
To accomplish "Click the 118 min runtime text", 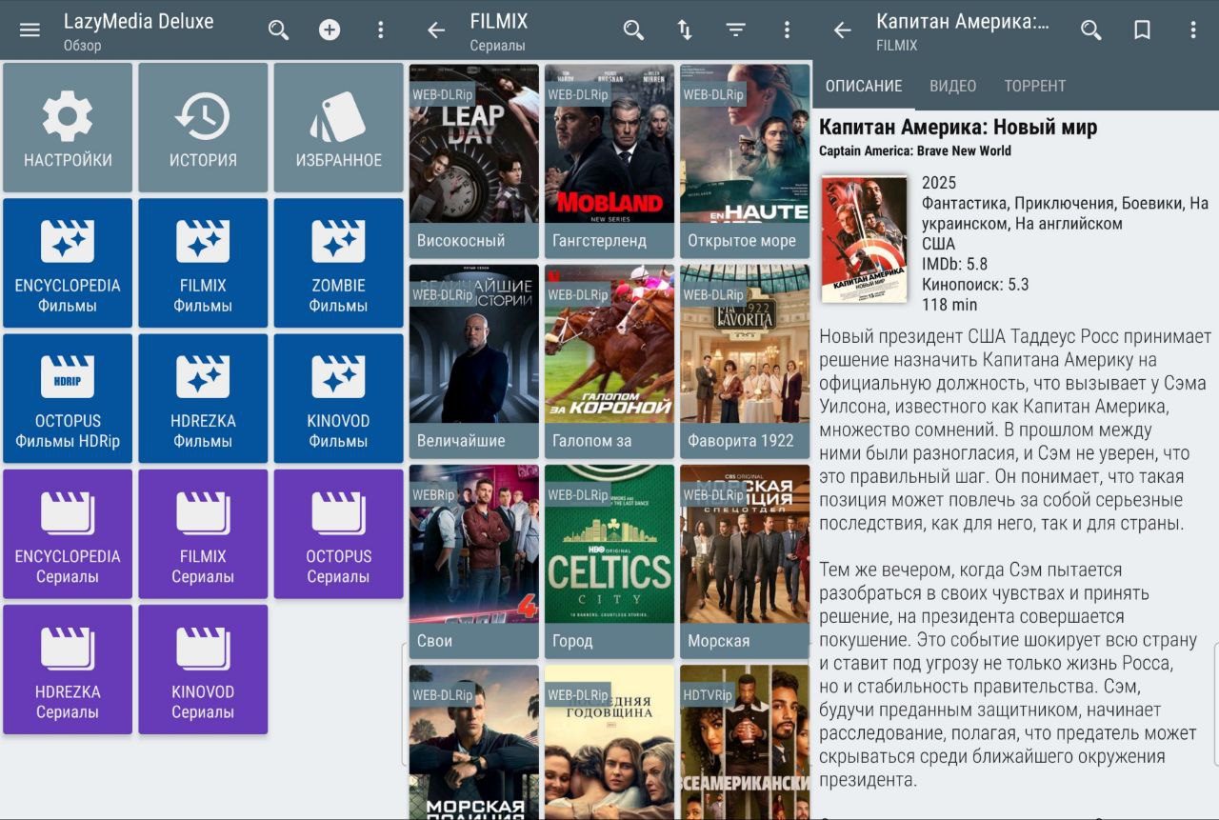I will click(x=949, y=305).
